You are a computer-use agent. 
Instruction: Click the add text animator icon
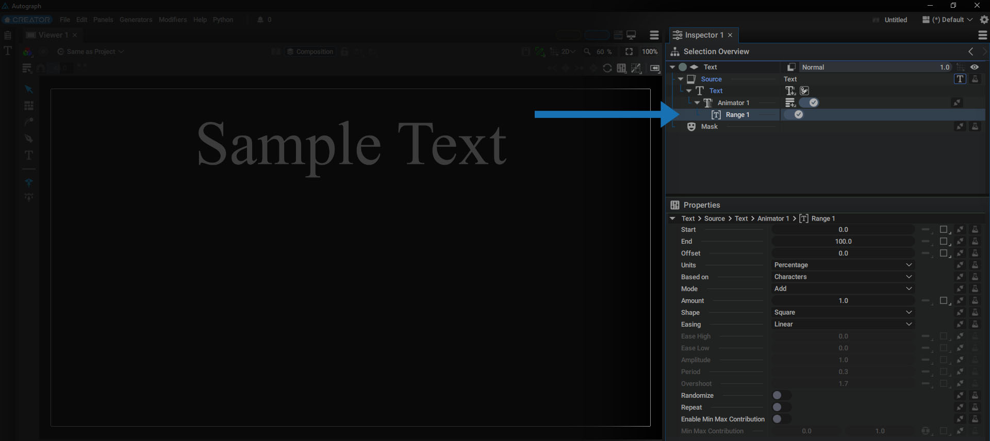(x=790, y=91)
